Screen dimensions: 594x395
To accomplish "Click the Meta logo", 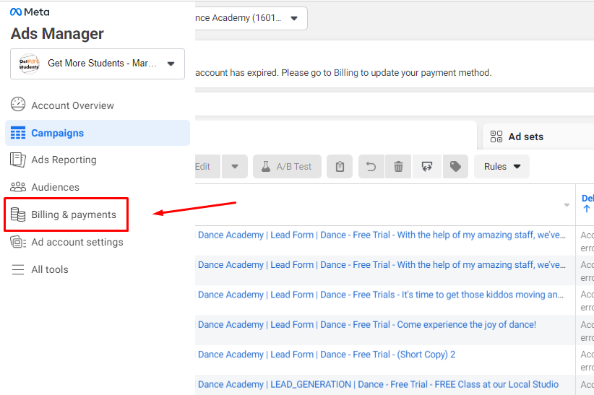I will coord(30,12).
